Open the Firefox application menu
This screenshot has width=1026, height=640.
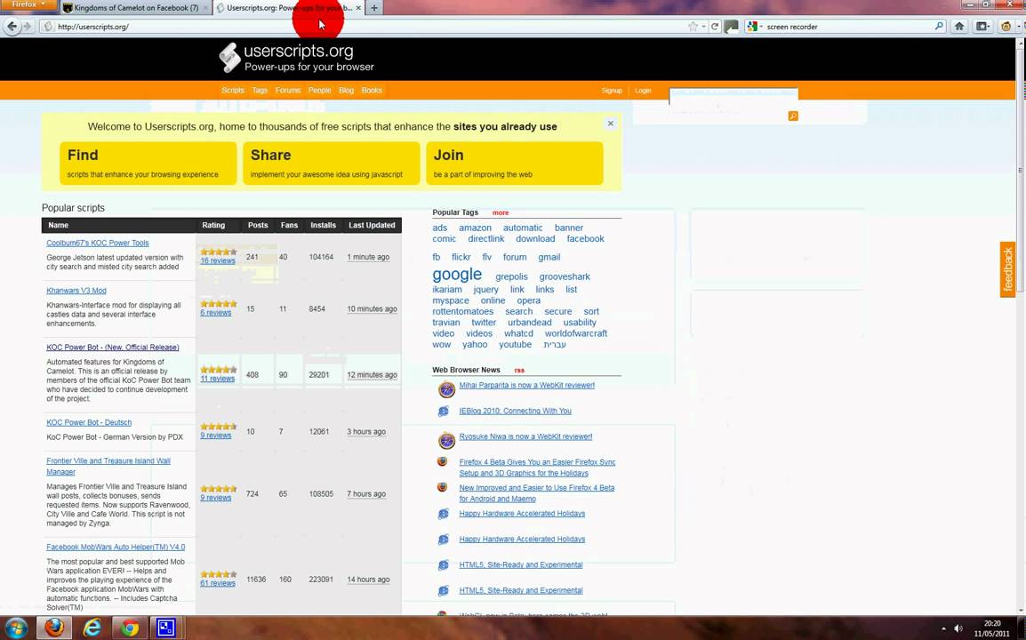28,5
